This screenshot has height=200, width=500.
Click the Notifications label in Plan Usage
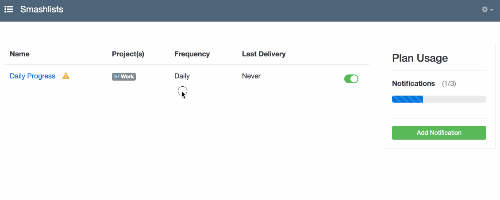tap(413, 84)
